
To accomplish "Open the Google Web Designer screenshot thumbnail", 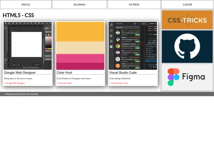I will tap(28, 45).
